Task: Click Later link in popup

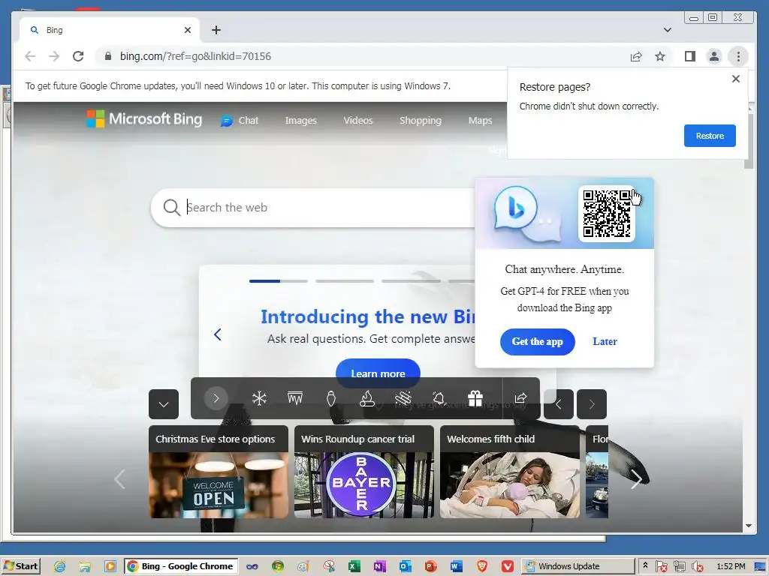Action: [x=605, y=341]
